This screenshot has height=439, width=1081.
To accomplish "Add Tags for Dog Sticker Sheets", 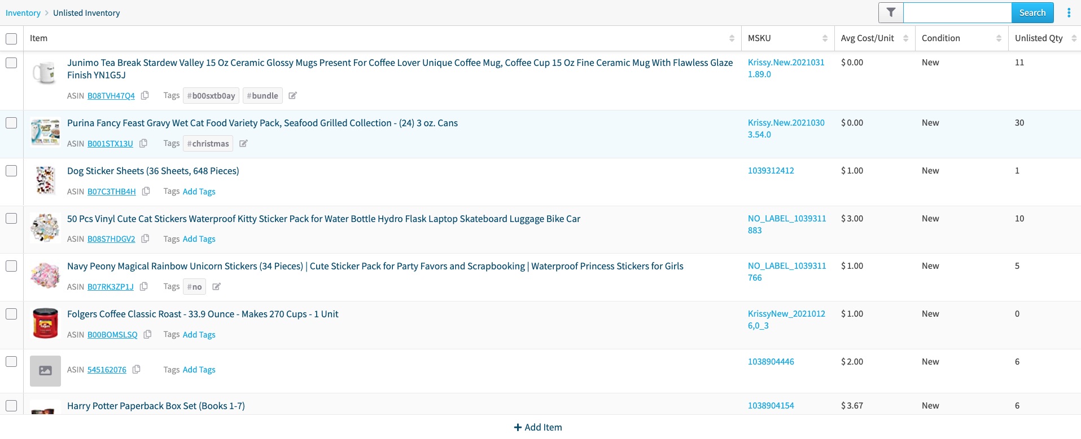I will tap(199, 192).
